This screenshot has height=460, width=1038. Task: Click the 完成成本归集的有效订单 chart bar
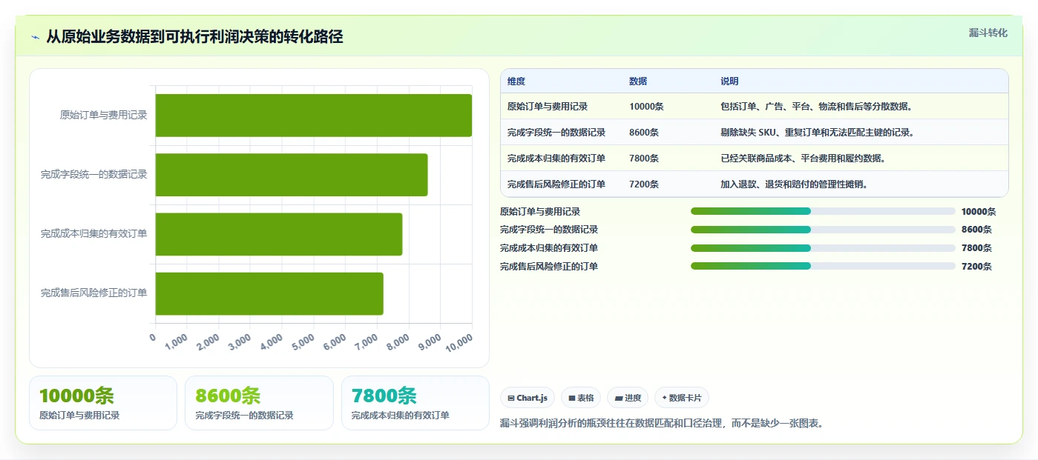[279, 234]
